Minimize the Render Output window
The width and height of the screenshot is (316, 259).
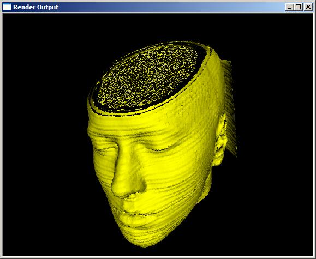coord(289,7)
